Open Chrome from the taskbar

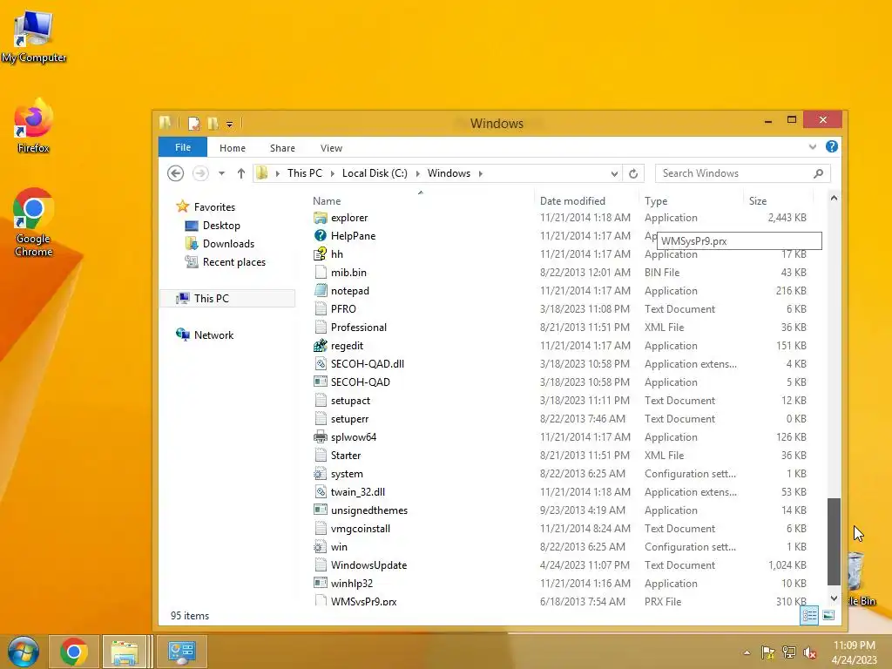tap(73, 652)
